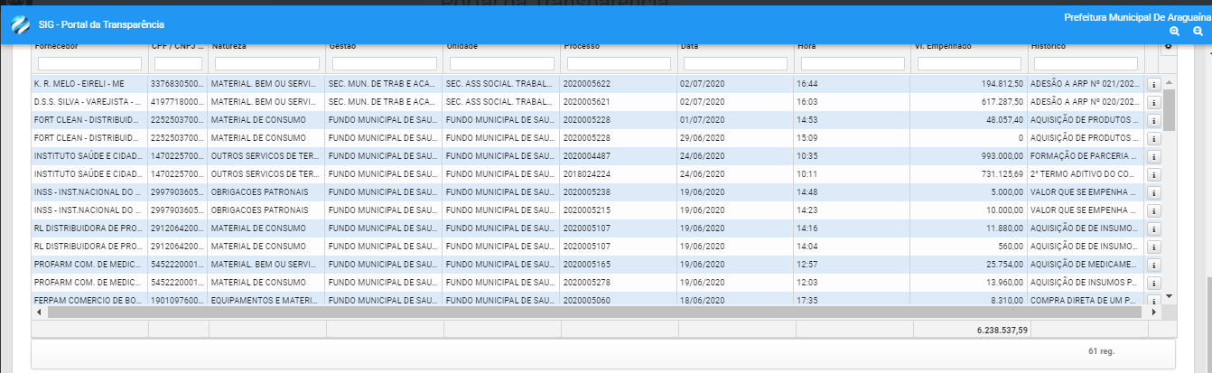
Task: Focus the Histórico filter input
Action: click(1085, 63)
